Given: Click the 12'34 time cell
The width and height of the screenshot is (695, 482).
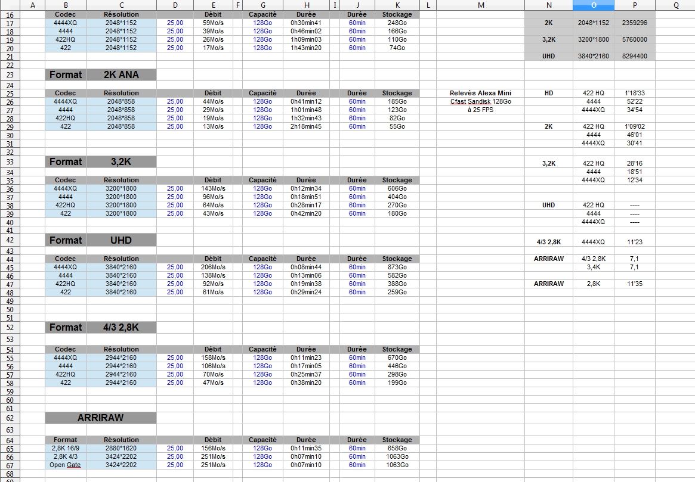Looking at the screenshot, I should tap(634, 180).
